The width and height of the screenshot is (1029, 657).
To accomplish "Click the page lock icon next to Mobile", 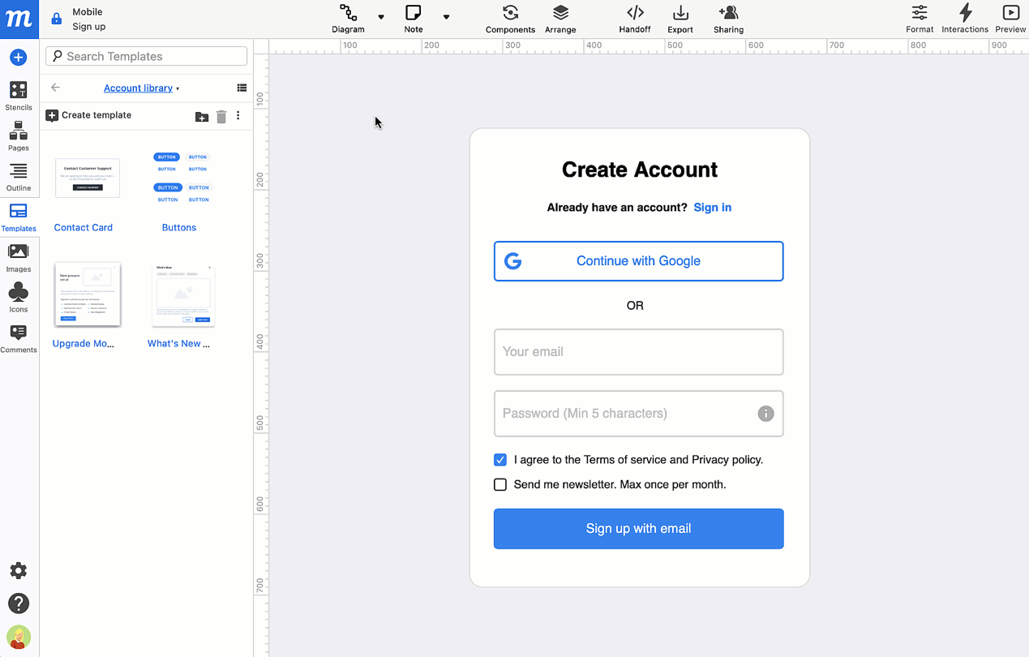I will [55, 18].
